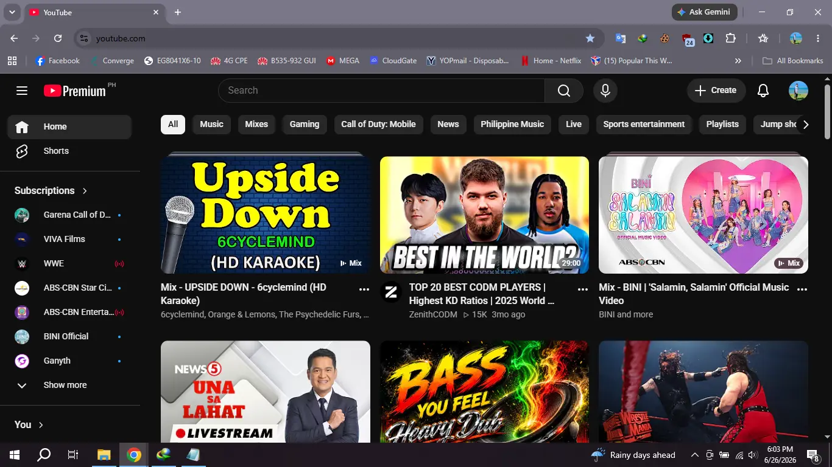The image size is (832, 467).
Task: Open Windows taskbar search
Action: tap(44, 455)
